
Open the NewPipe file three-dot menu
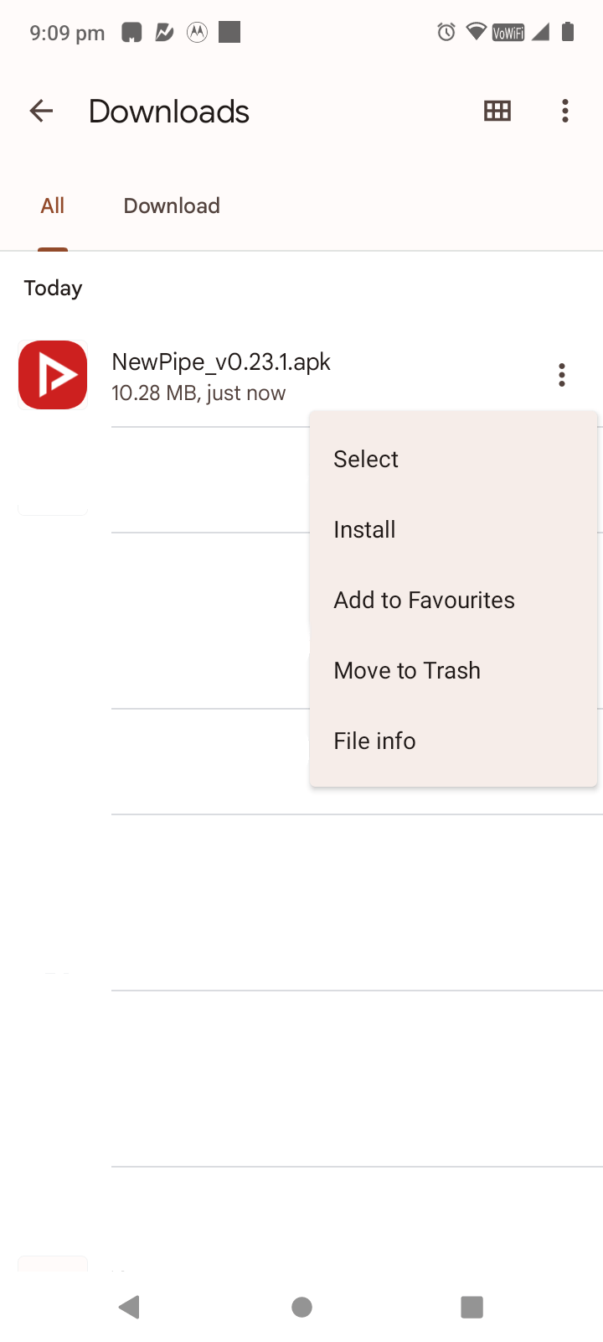point(562,375)
